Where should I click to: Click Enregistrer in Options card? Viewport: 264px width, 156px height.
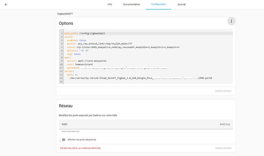tap(223, 91)
